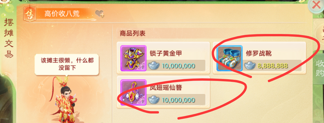The width and height of the screenshot is (324, 123).
Task: Select the 修罗战靴 item name
Action: pyautogui.click(x=259, y=54)
